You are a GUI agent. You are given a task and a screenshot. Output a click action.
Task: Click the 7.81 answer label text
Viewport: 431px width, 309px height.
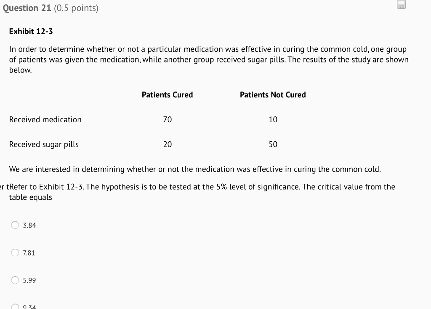pos(29,253)
